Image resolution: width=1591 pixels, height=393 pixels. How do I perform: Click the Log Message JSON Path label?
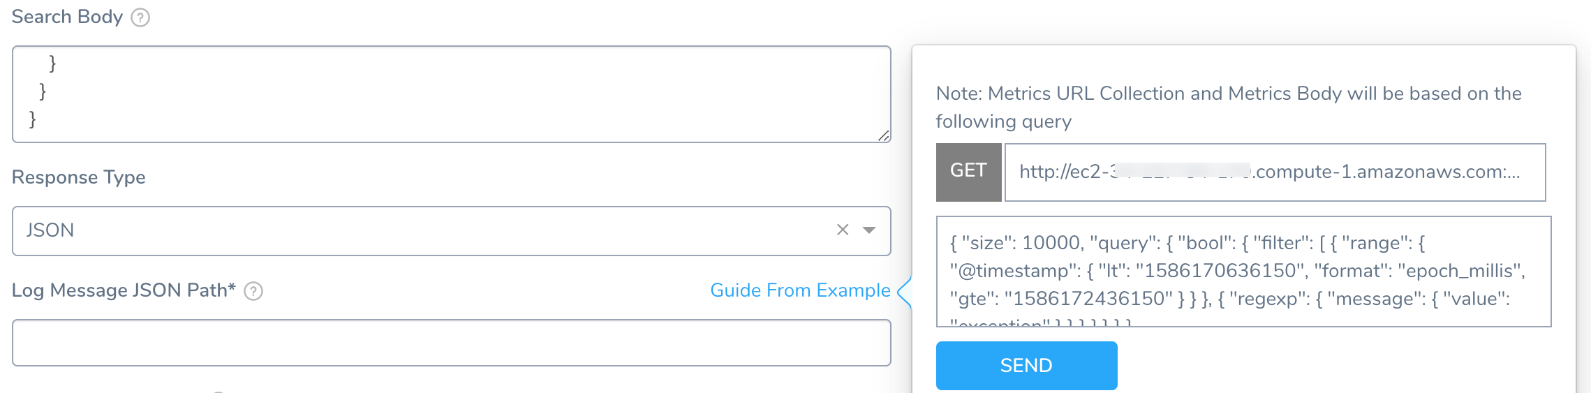click(124, 290)
